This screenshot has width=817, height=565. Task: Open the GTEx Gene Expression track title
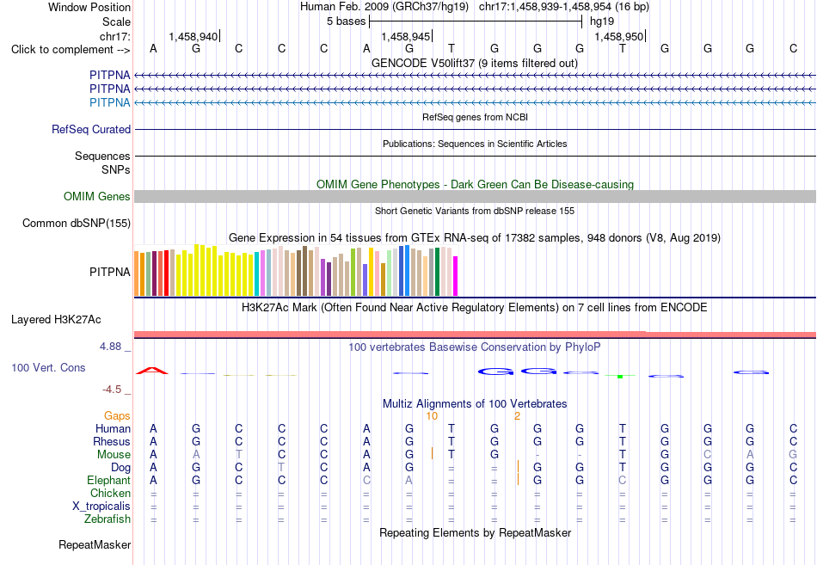coord(474,237)
